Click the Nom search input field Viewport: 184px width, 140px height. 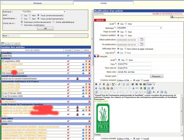click(37, 36)
